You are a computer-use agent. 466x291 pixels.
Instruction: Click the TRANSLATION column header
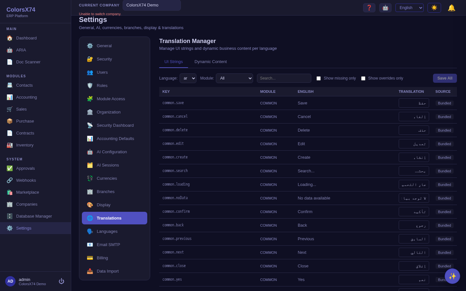411,92
